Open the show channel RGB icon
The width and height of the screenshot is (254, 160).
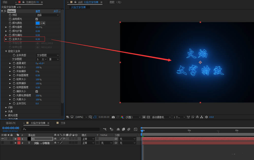pos(122,117)
